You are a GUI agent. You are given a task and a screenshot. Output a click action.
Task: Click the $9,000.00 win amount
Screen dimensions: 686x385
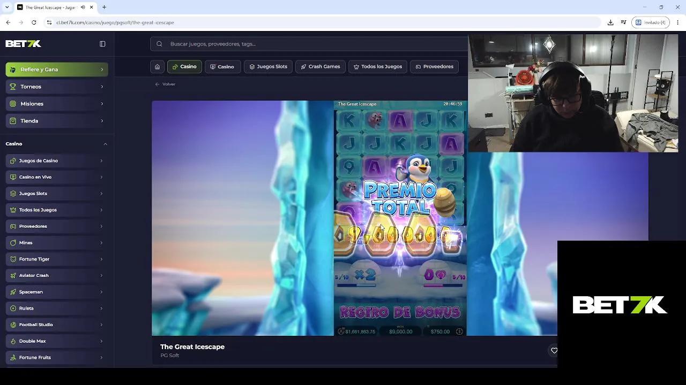(x=400, y=332)
